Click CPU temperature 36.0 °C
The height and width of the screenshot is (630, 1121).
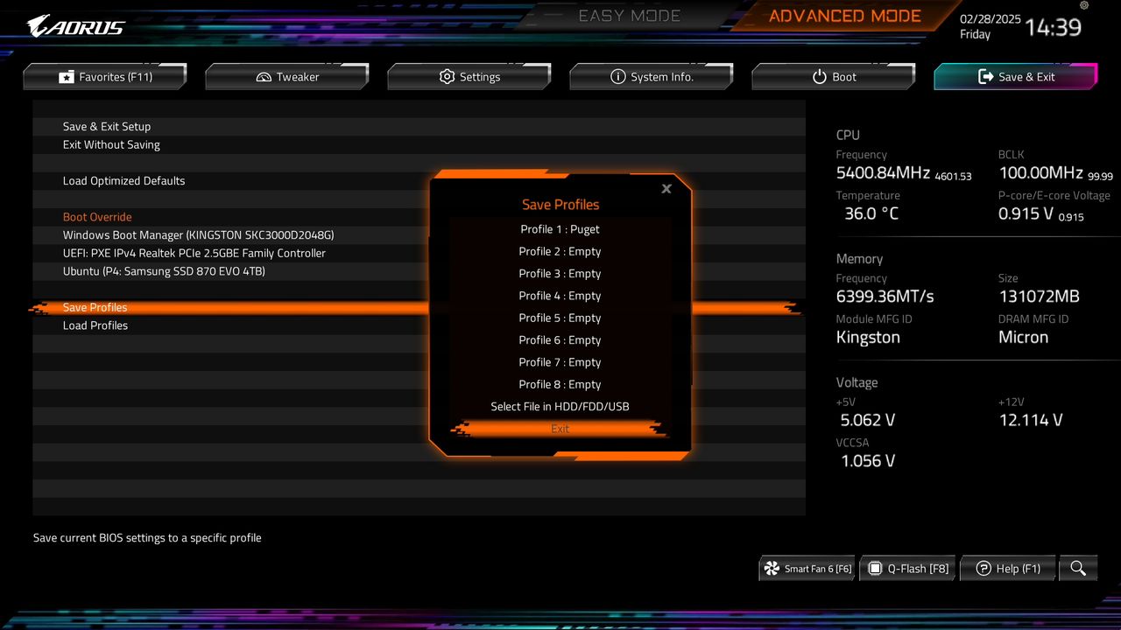pyautogui.click(x=871, y=213)
